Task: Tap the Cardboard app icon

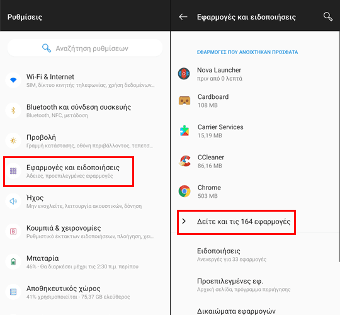Action: [184, 101]
